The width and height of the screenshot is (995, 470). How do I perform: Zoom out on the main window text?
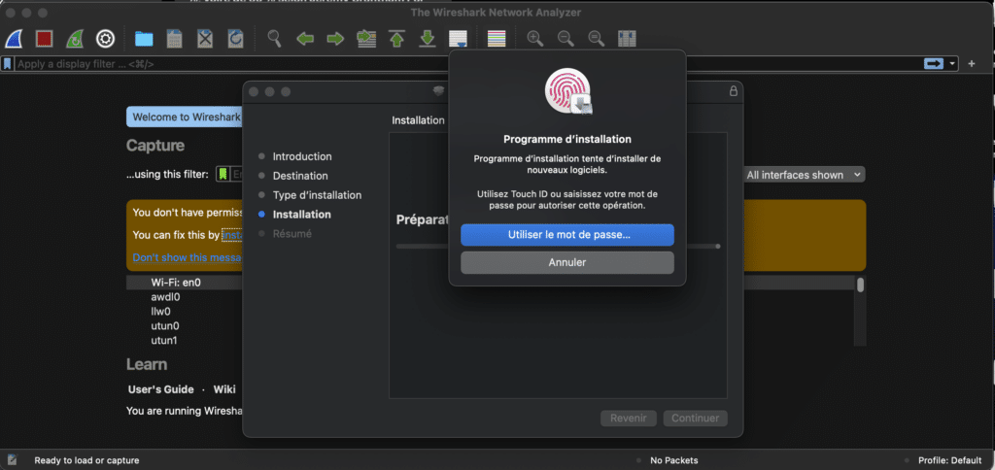566,39
